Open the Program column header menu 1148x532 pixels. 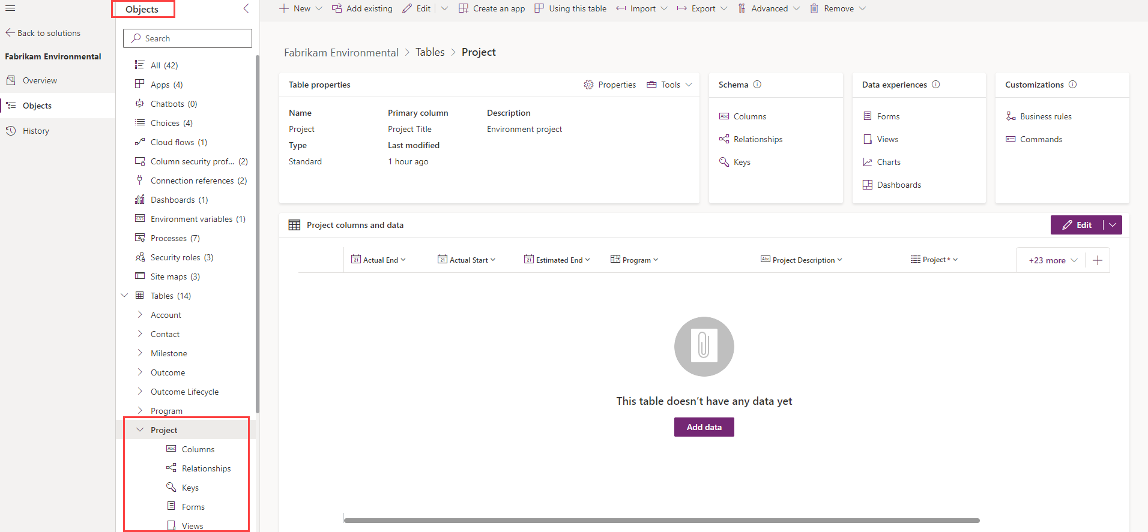tap(656, 260)
